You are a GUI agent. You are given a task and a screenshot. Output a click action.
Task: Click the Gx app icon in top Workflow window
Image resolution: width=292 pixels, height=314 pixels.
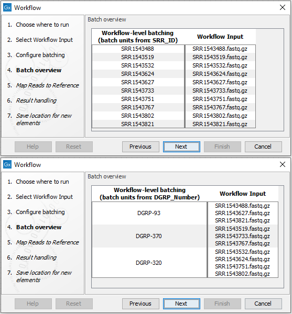tap(7, 8)
